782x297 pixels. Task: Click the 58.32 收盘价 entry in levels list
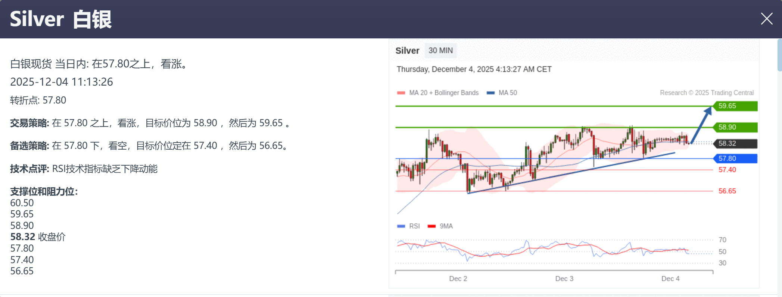coord(38,237)
